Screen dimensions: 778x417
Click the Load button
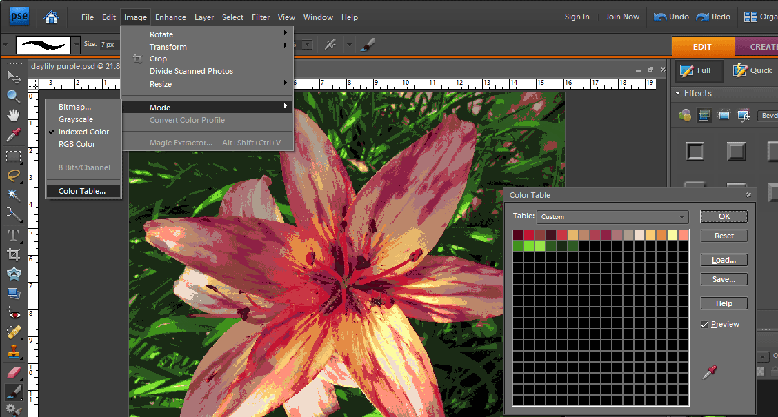coord(724,260)
